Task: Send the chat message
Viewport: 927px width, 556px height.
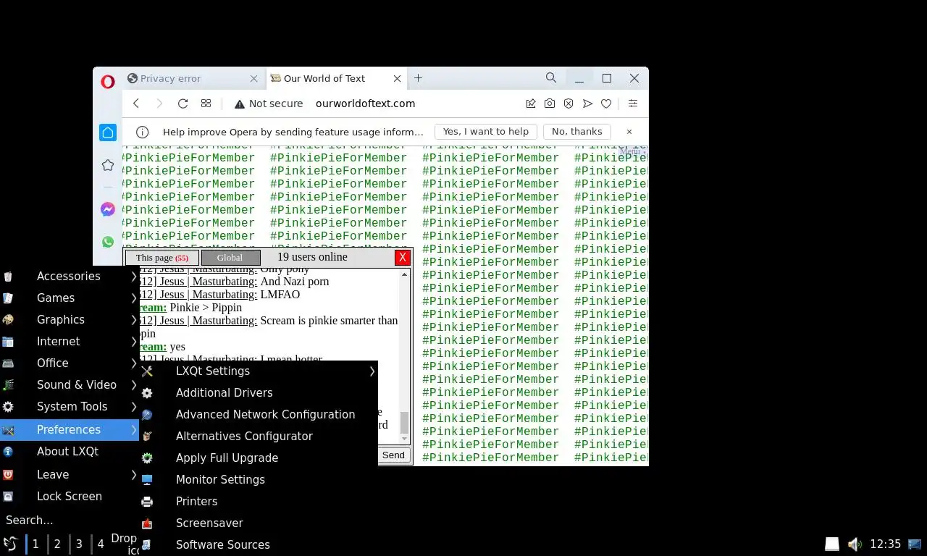Action: (393, 455)
